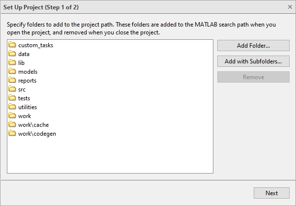The width and height of the screenshot is (296, 206).
Task: Proceed with the Next button
Action: (x=271, y=193)
